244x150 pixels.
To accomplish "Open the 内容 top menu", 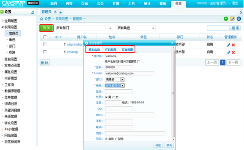I will pos(69,3).
